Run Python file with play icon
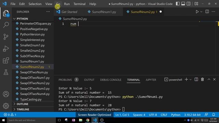This screenshot has width=219, height=123. [197, 12]
